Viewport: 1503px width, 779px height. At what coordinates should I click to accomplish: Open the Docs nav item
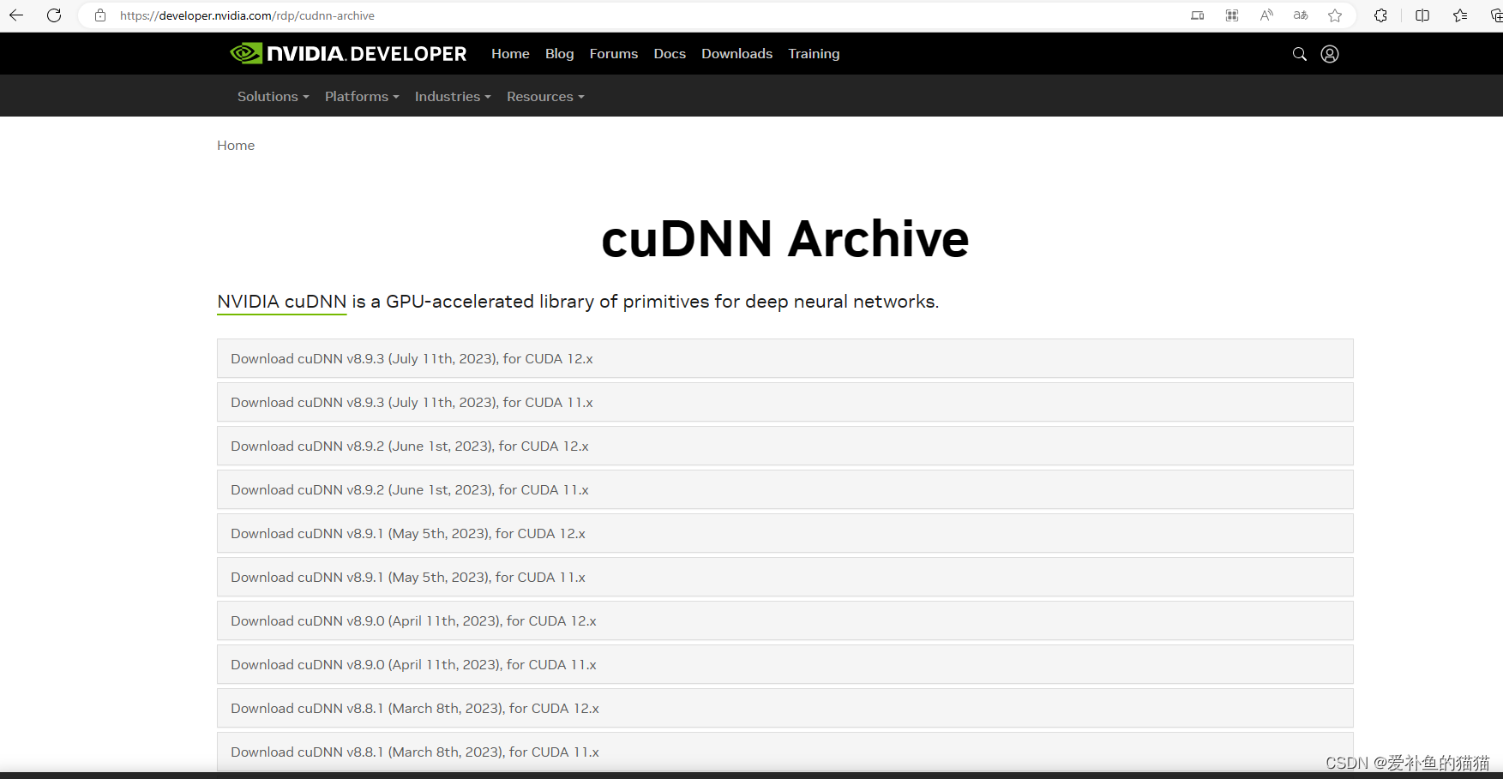[670, 53]
